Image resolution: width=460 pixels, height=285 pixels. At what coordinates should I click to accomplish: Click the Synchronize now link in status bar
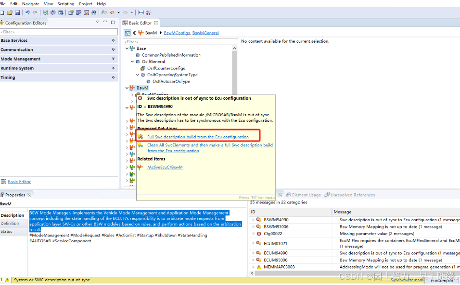click(x=407, y=280)
